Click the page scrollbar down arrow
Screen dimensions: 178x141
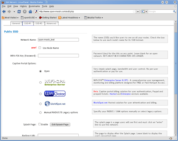point(176,135)
